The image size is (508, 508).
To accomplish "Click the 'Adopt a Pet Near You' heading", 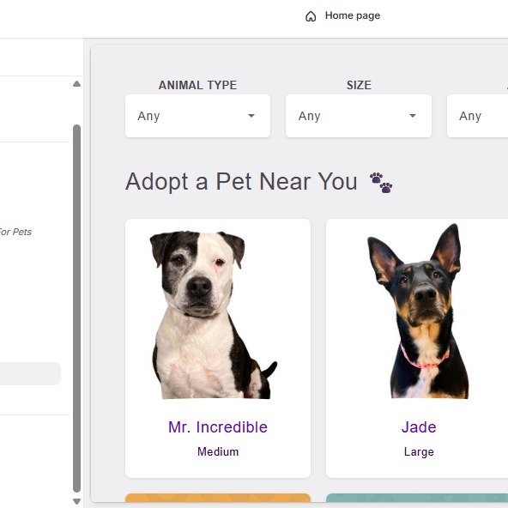I will [x=241, y=181].
